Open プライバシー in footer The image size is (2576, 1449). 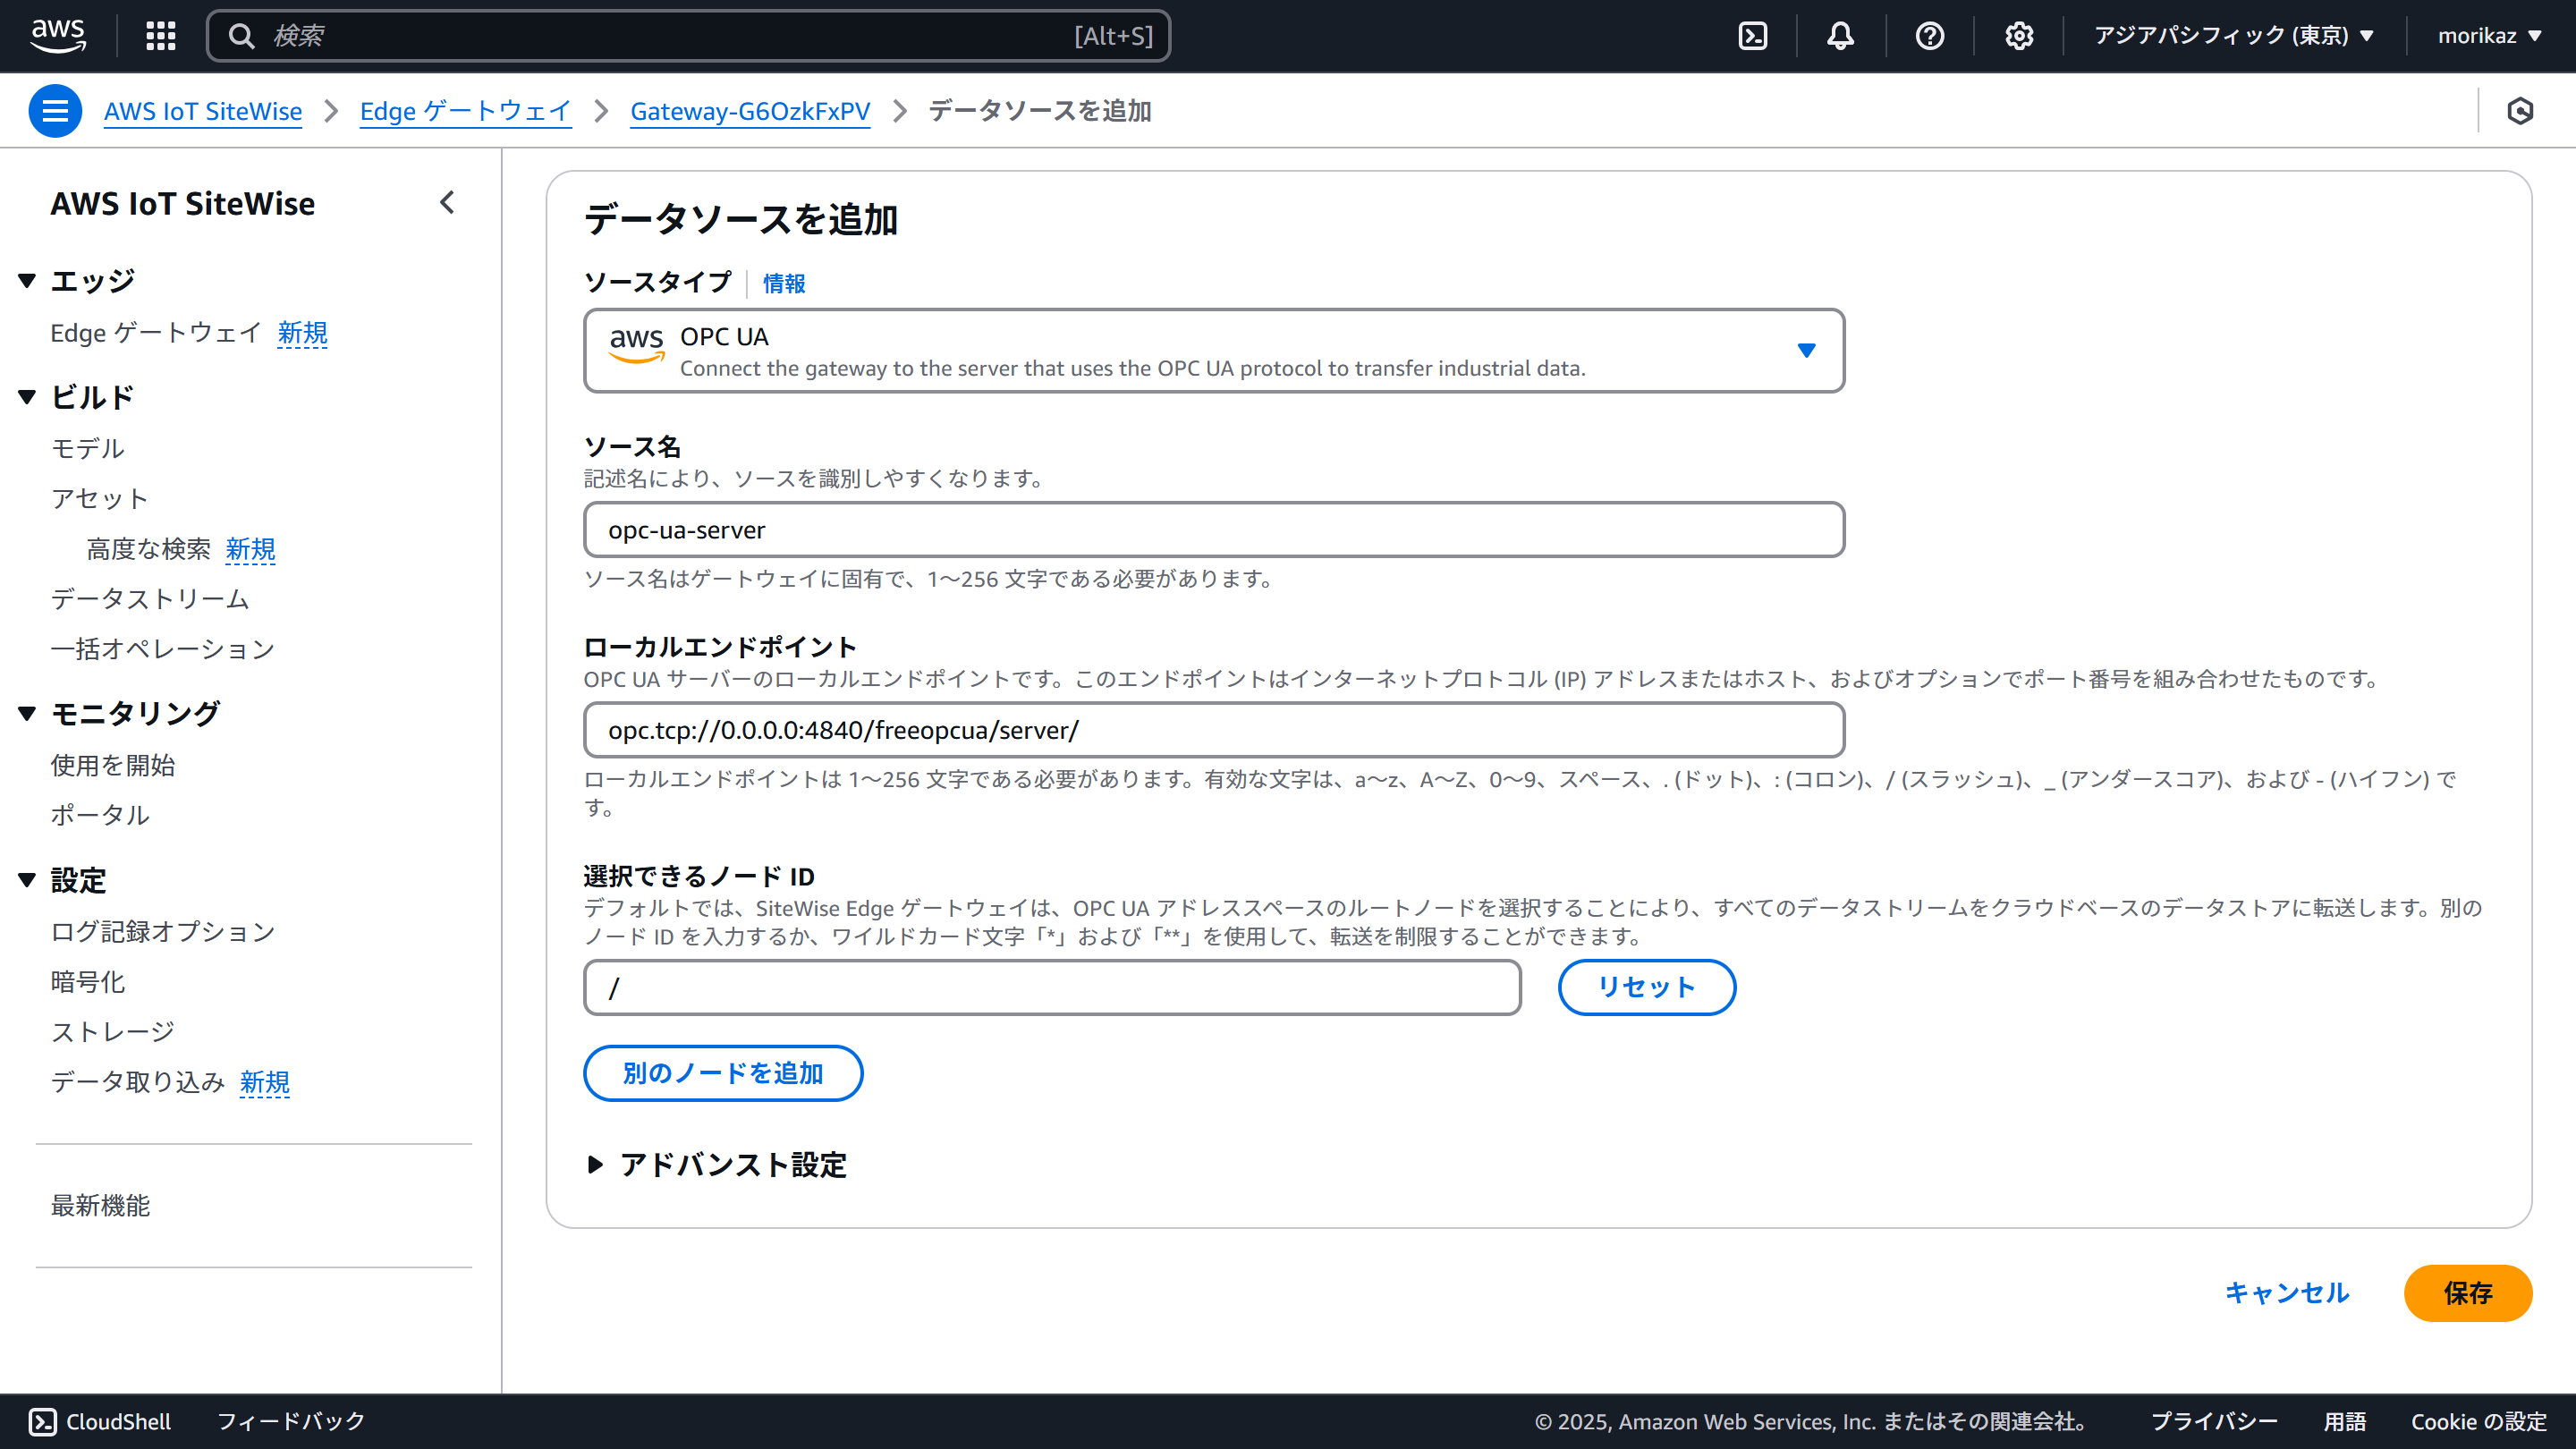click(2214, 1421)
